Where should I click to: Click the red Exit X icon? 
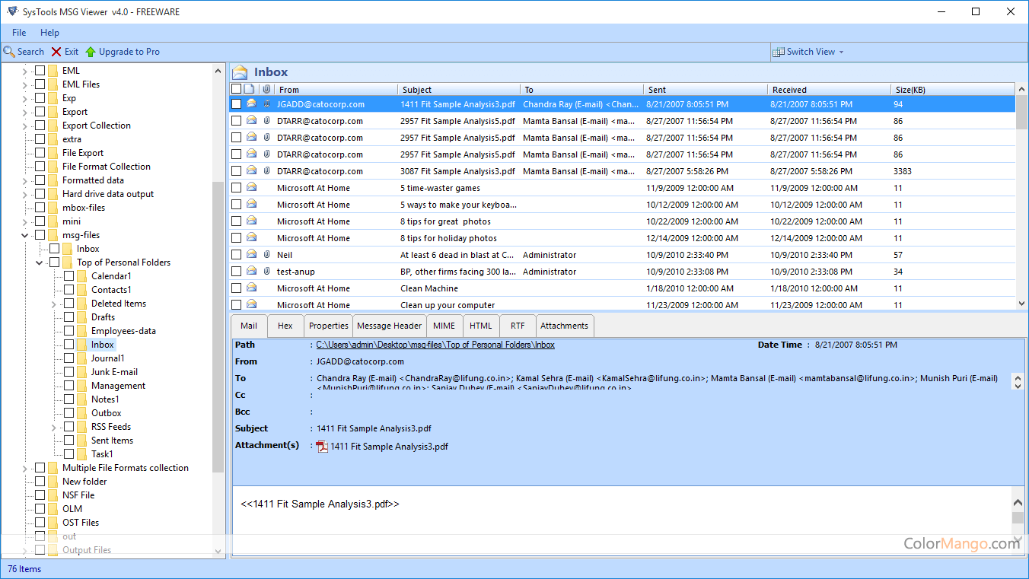[56, 52]
